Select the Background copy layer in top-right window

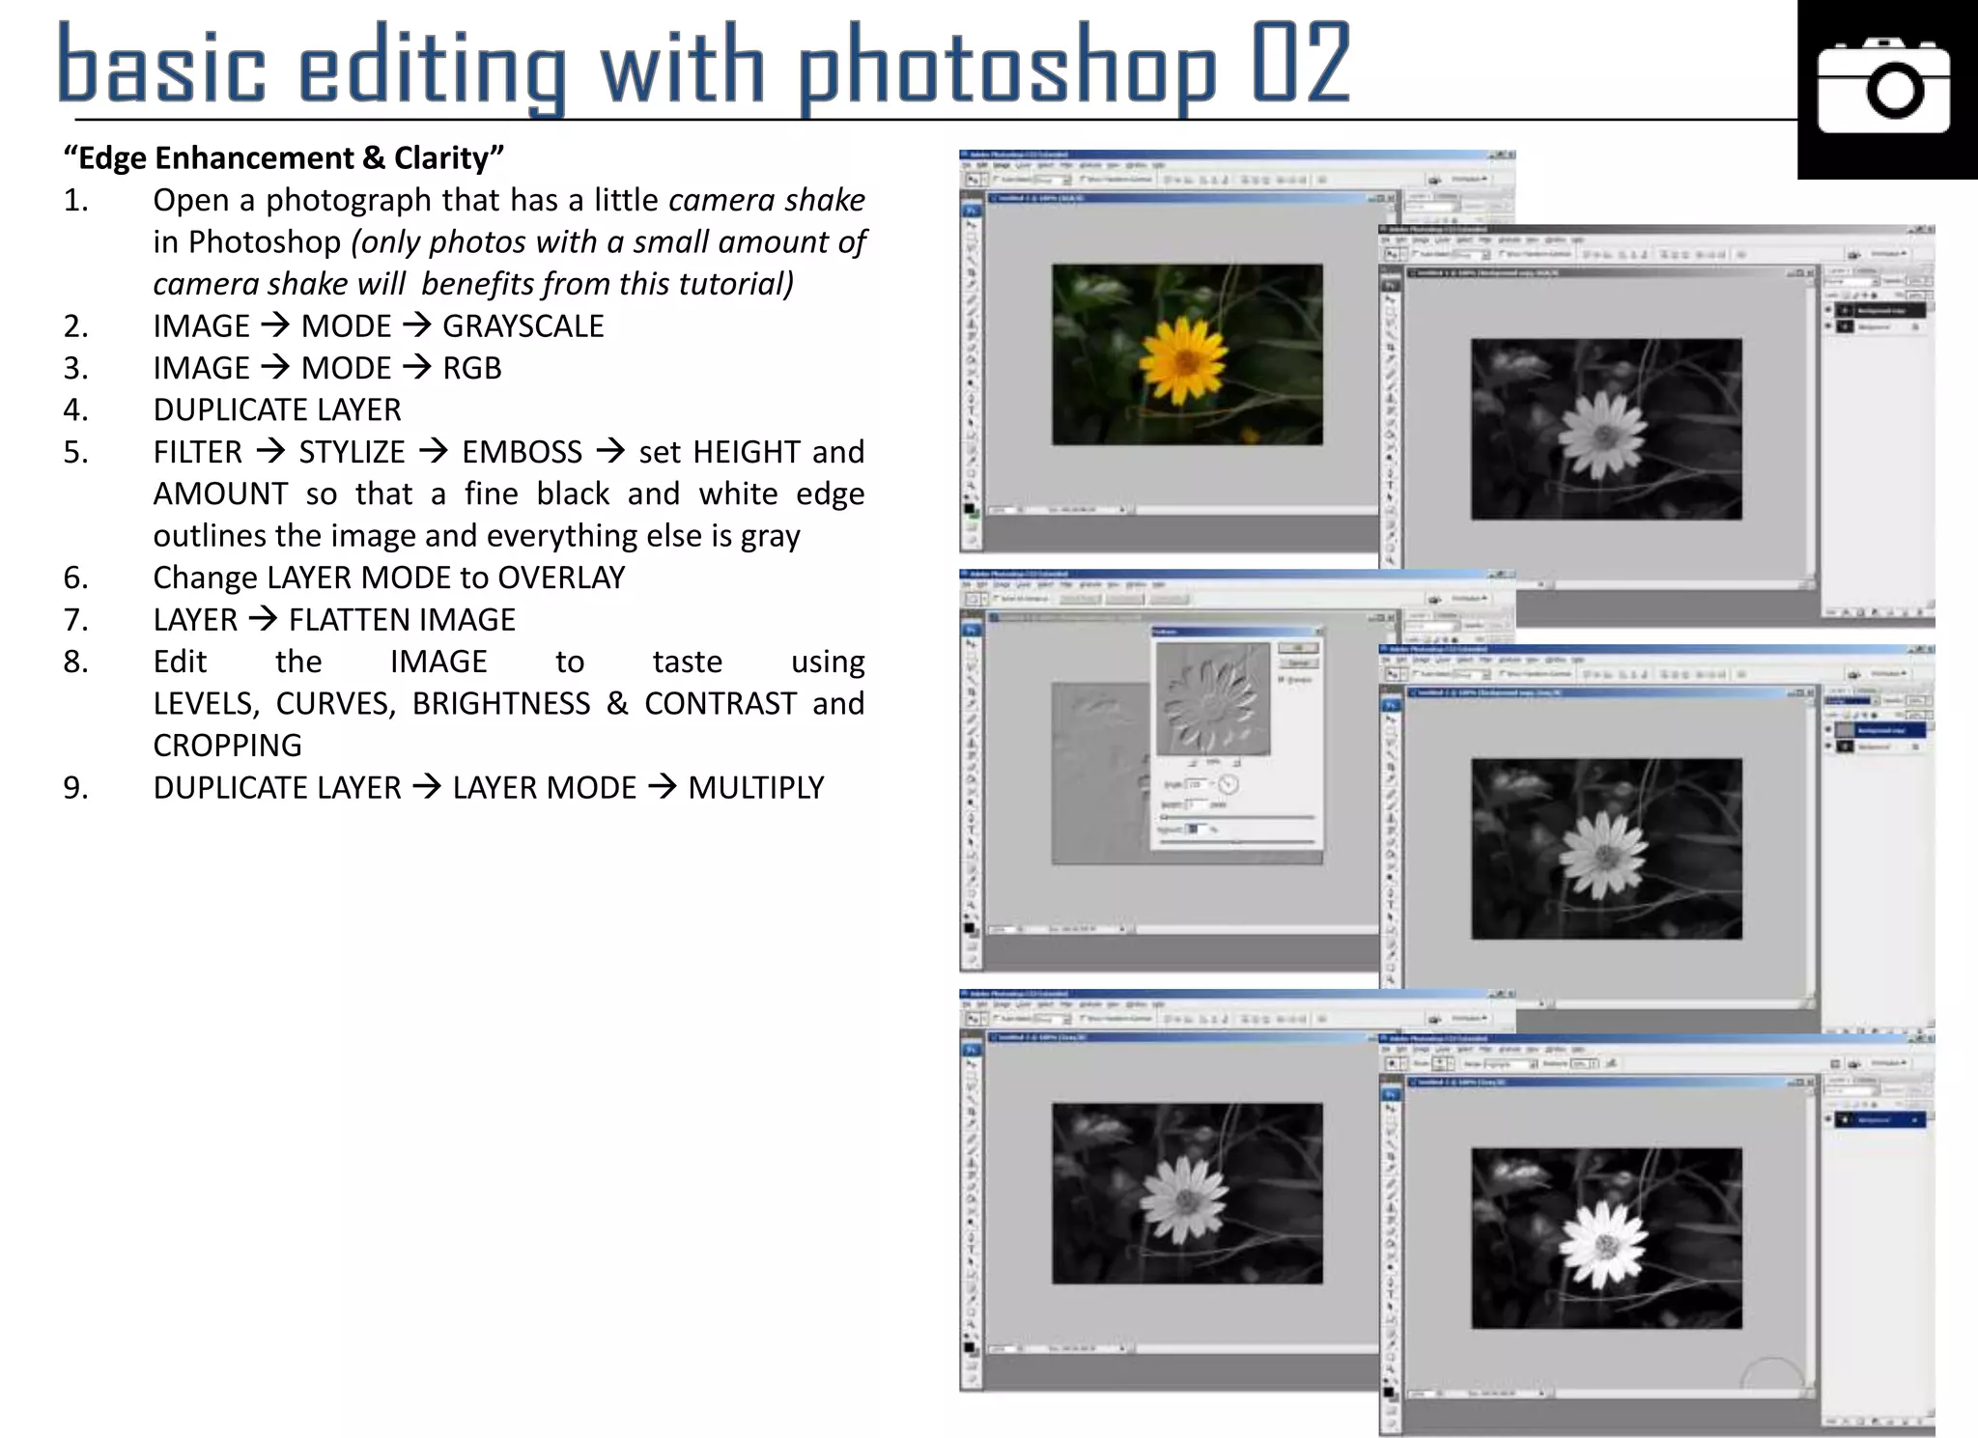coord(1880,311)
